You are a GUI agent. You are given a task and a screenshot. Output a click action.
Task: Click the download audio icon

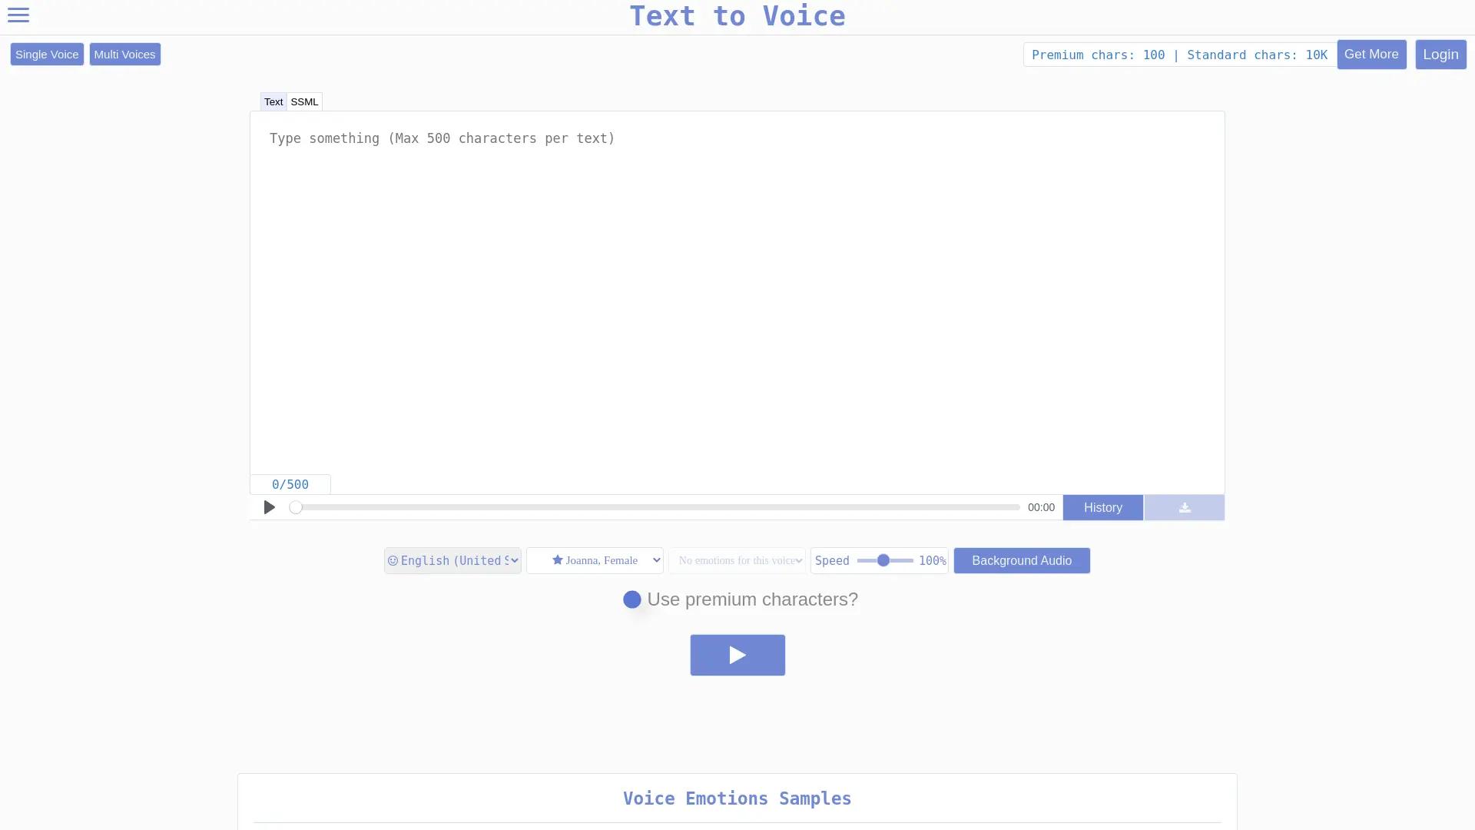click(x=1184, y=507)
